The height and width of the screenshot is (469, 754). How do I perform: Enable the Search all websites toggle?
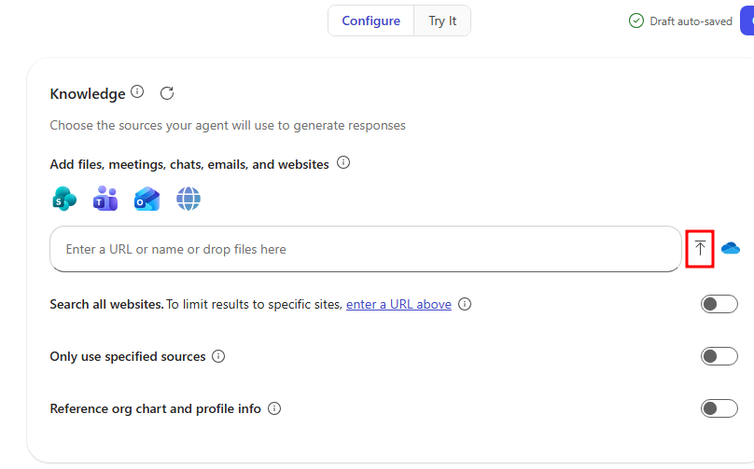719,304
